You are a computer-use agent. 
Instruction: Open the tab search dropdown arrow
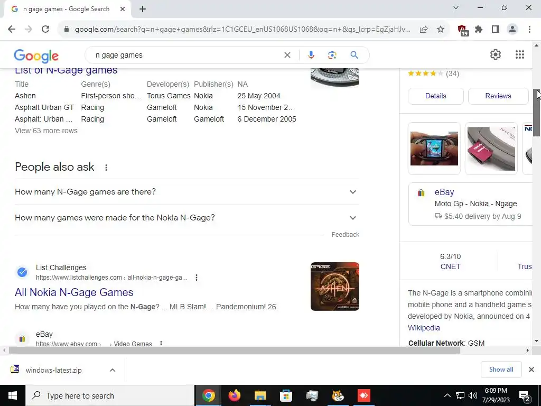[x=456, y=7]
